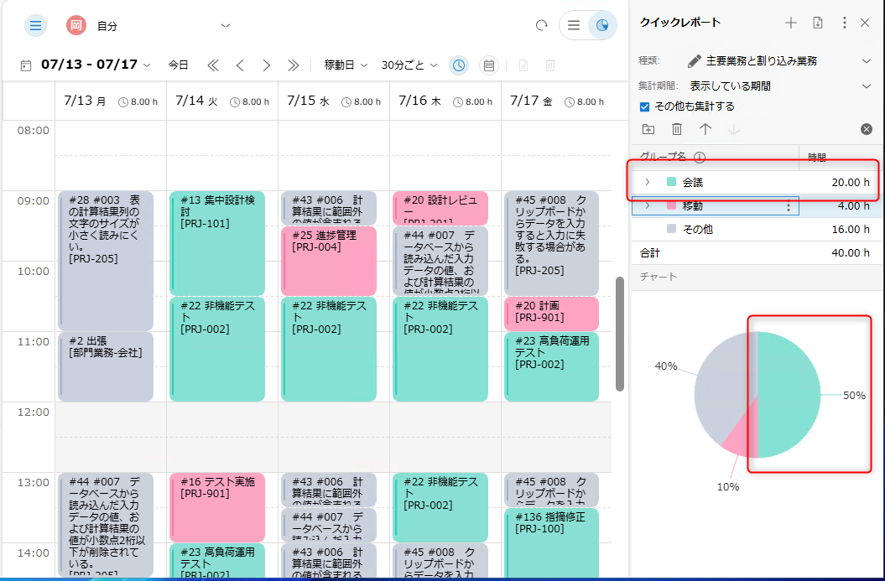Click the user avatar icon

click(76, 25)
